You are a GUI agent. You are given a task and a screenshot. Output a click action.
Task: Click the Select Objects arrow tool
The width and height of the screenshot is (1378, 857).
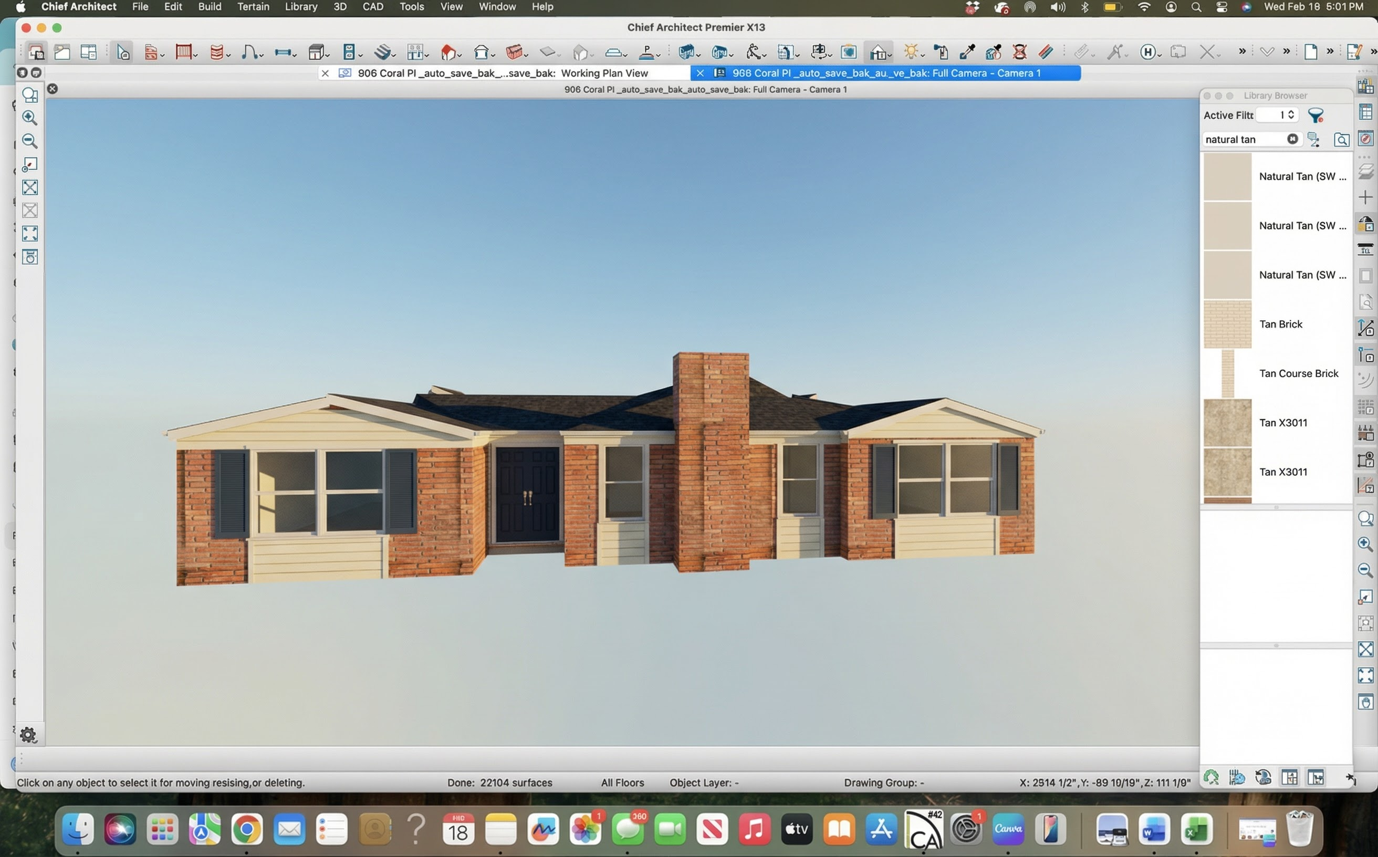tap(123, 52)
